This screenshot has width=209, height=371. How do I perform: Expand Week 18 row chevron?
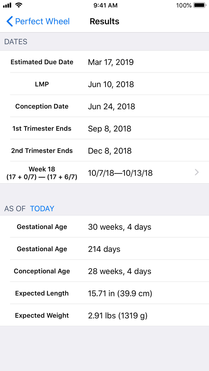click(196, 172)
